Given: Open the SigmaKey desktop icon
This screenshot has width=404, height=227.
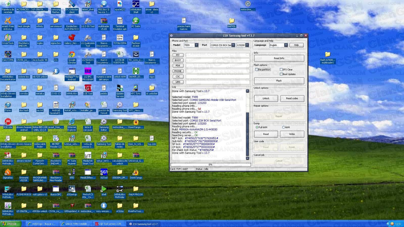Looking at the screenshot, I should pos(8,174).
